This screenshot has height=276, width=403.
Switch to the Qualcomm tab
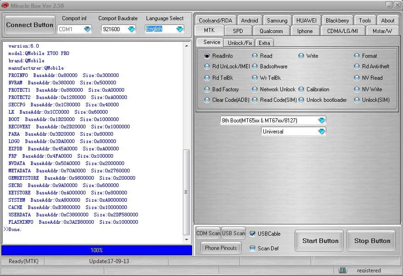[271, 31]
